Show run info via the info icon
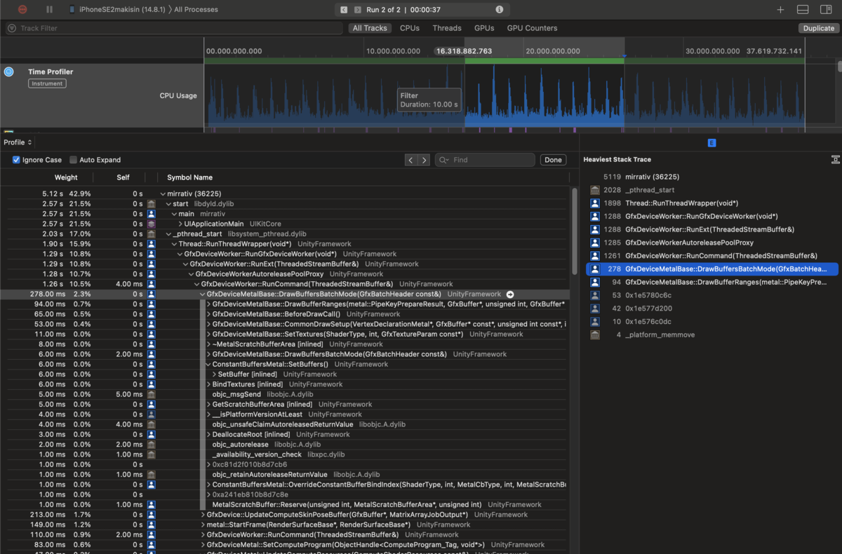842x554 pixels. point(500,10)
